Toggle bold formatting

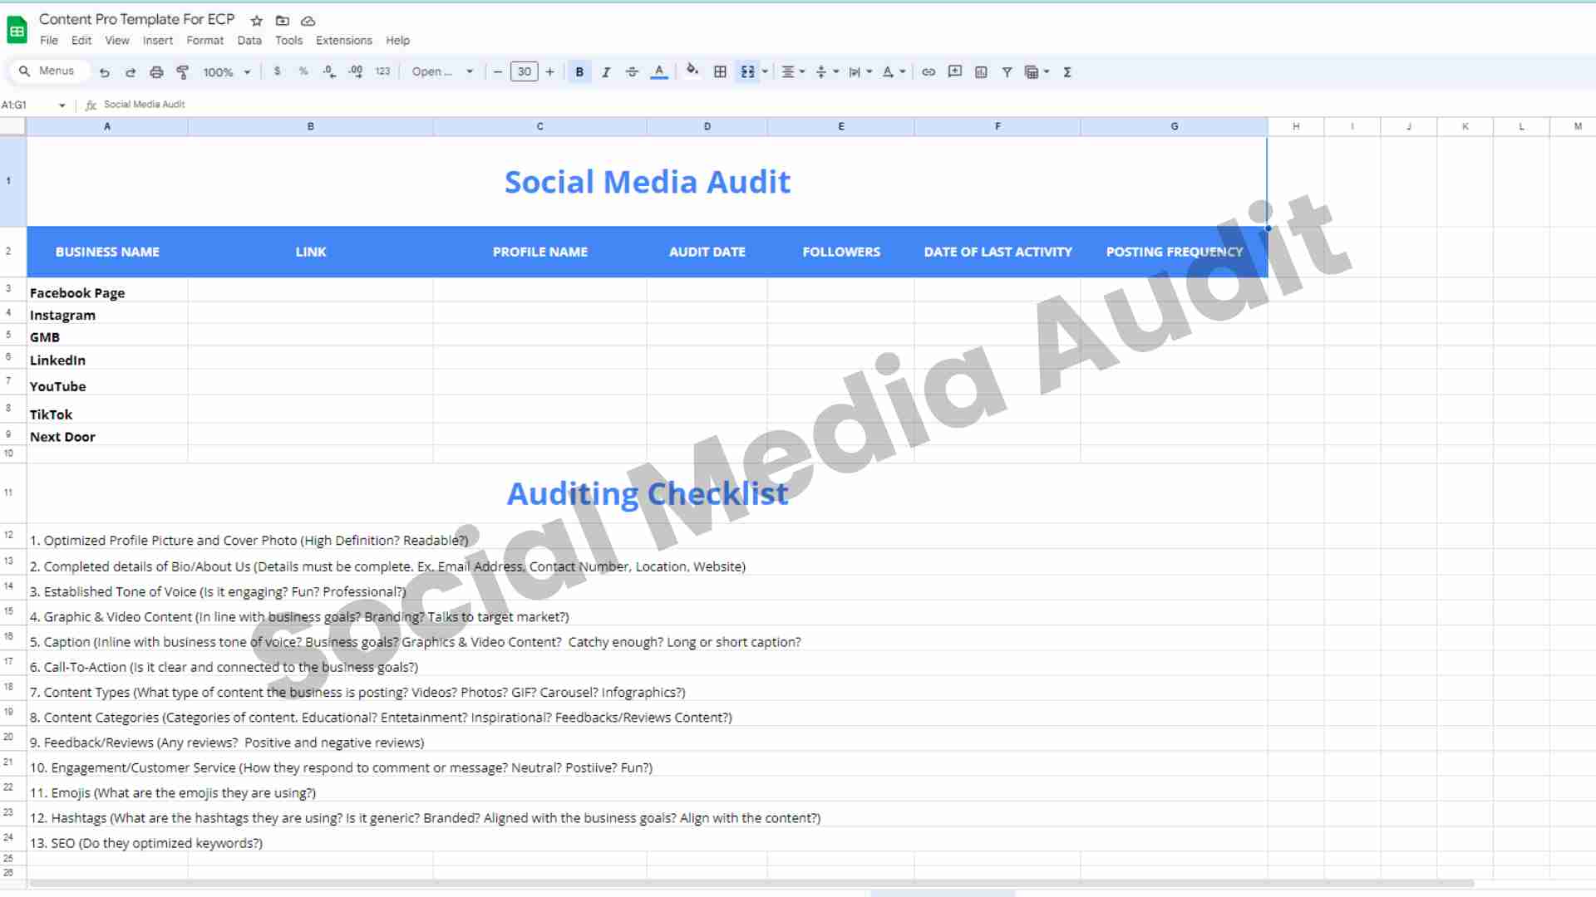point(579,72)
